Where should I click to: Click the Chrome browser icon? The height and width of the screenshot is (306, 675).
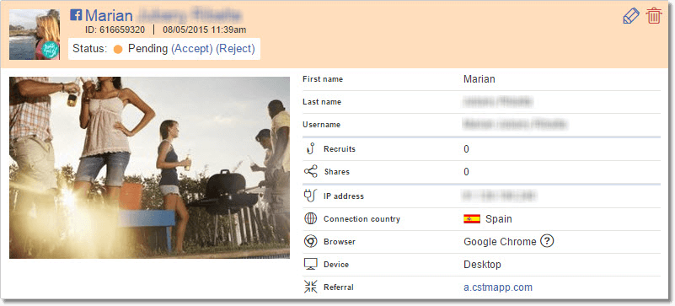[310, 241]
